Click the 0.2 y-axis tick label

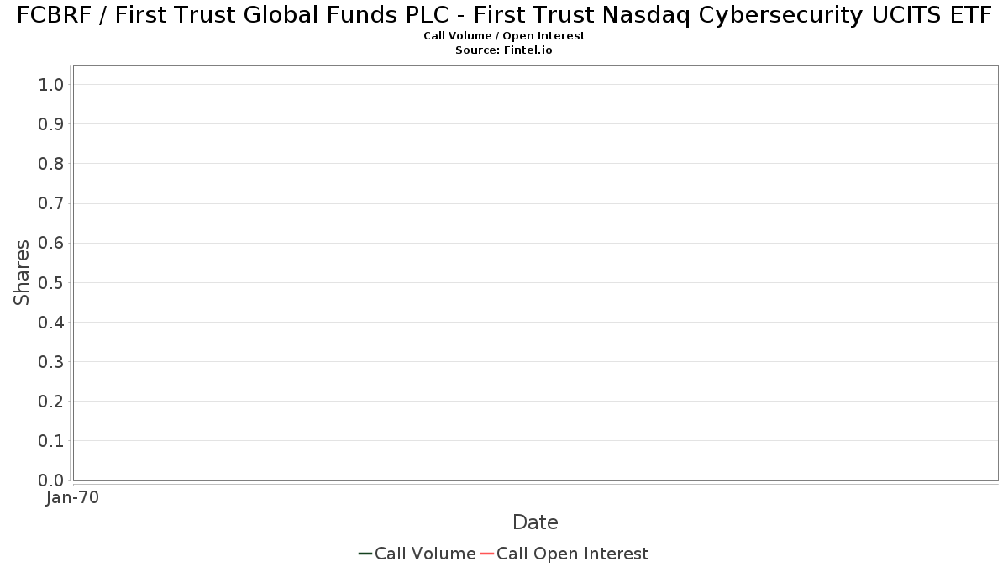[x=51, y=402]
